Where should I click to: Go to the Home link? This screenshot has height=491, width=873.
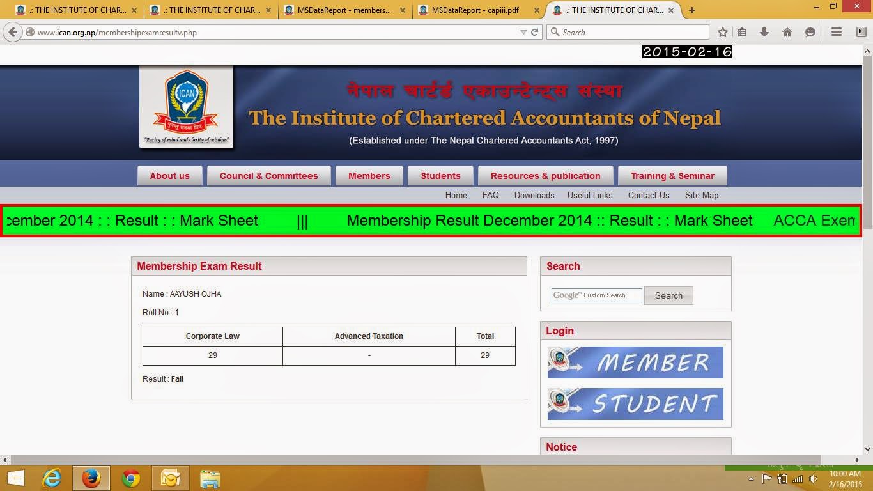(456, 195)
